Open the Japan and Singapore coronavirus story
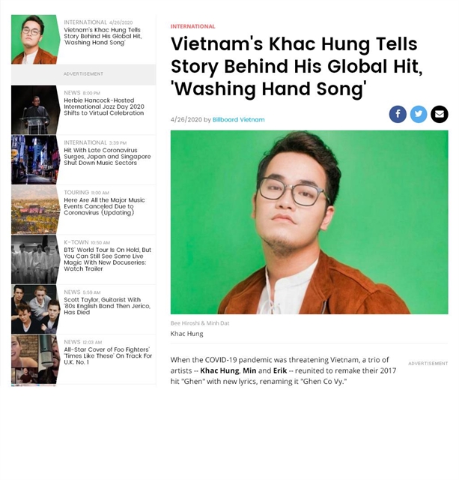The width and height of the screenshot is (459, 480). click(x=107, y=157)
